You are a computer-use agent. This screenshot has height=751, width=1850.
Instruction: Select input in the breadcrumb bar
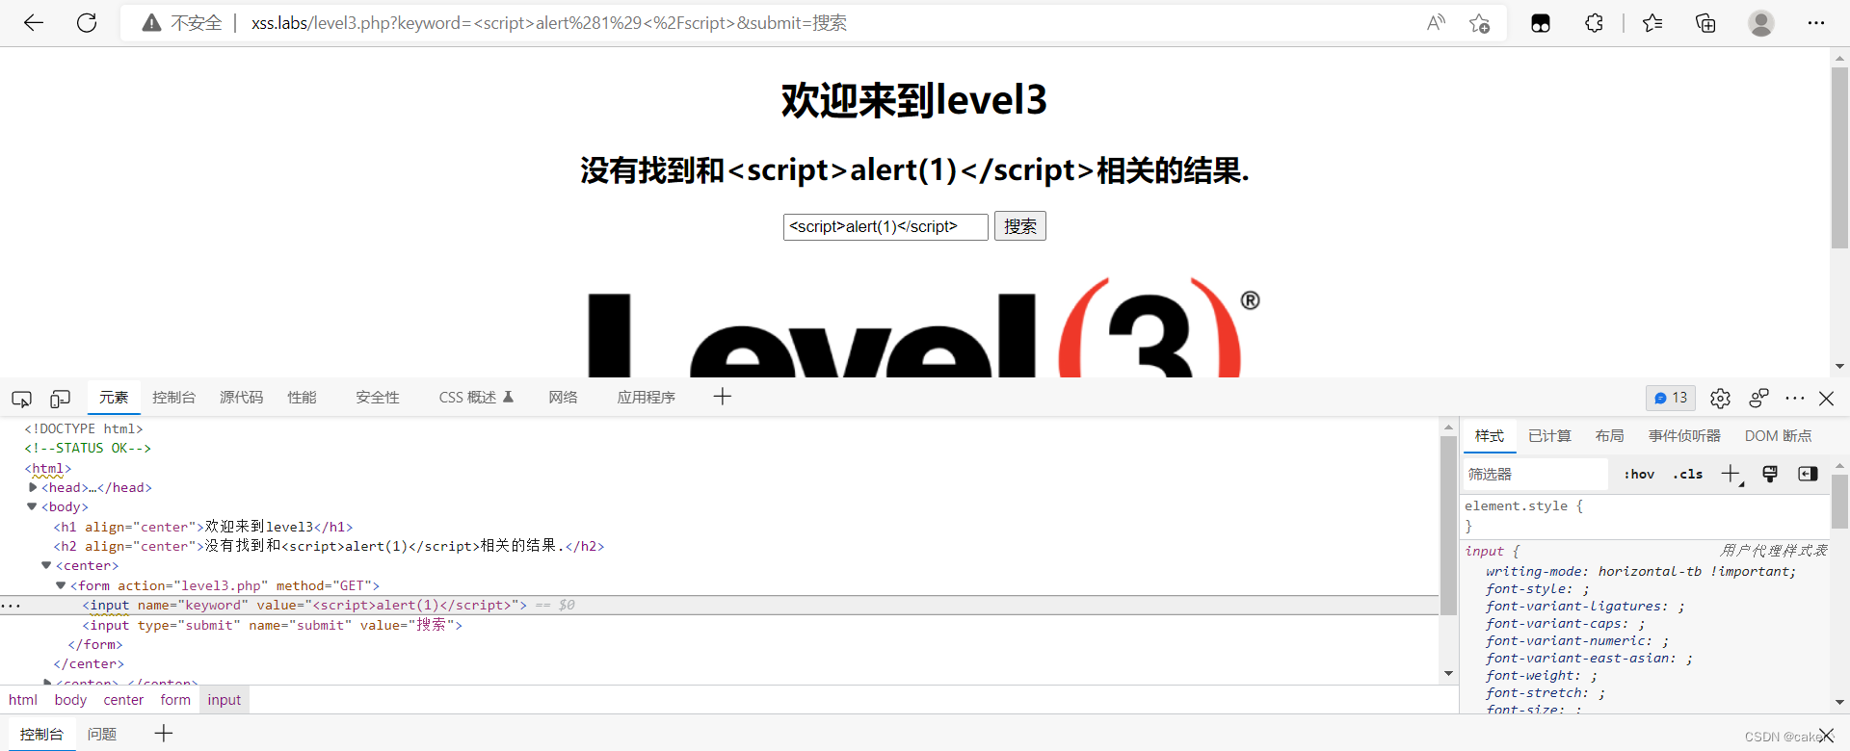click(225, 700)
